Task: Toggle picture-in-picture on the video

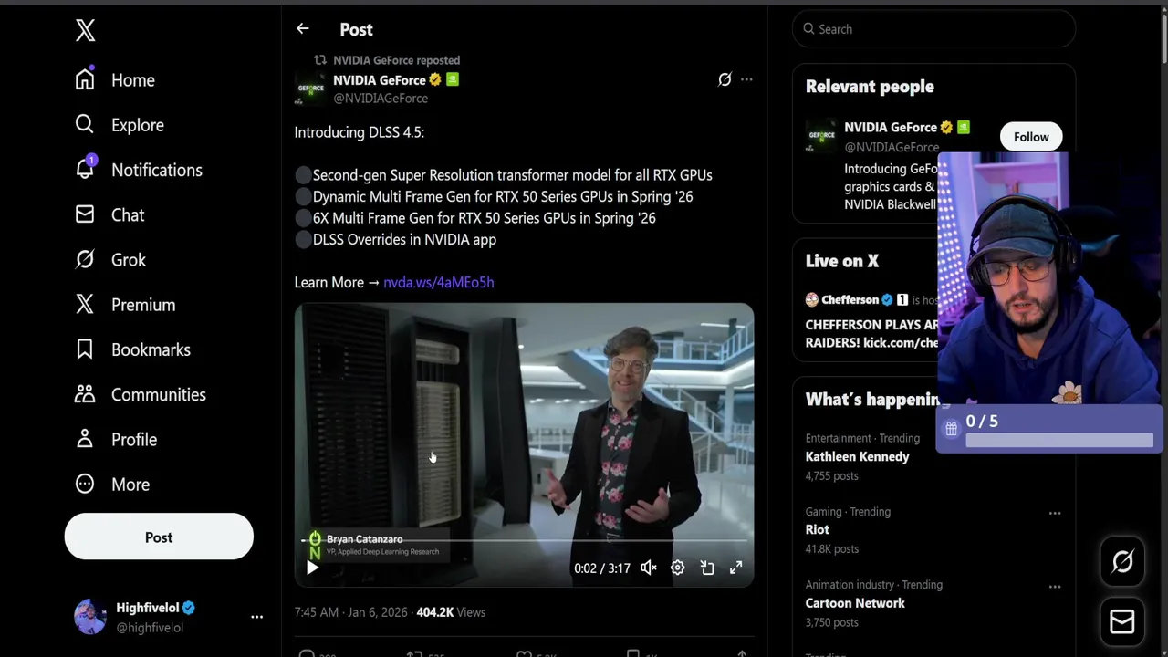Action: [707, 568]
